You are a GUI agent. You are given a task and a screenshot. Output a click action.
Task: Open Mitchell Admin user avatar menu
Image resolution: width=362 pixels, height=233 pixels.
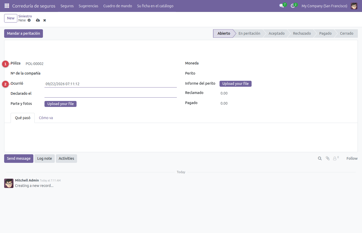coord(354,6)
